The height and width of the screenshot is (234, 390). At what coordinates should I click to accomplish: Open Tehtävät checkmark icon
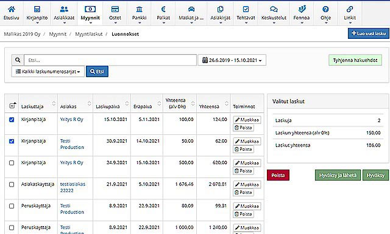click(246, 9)
